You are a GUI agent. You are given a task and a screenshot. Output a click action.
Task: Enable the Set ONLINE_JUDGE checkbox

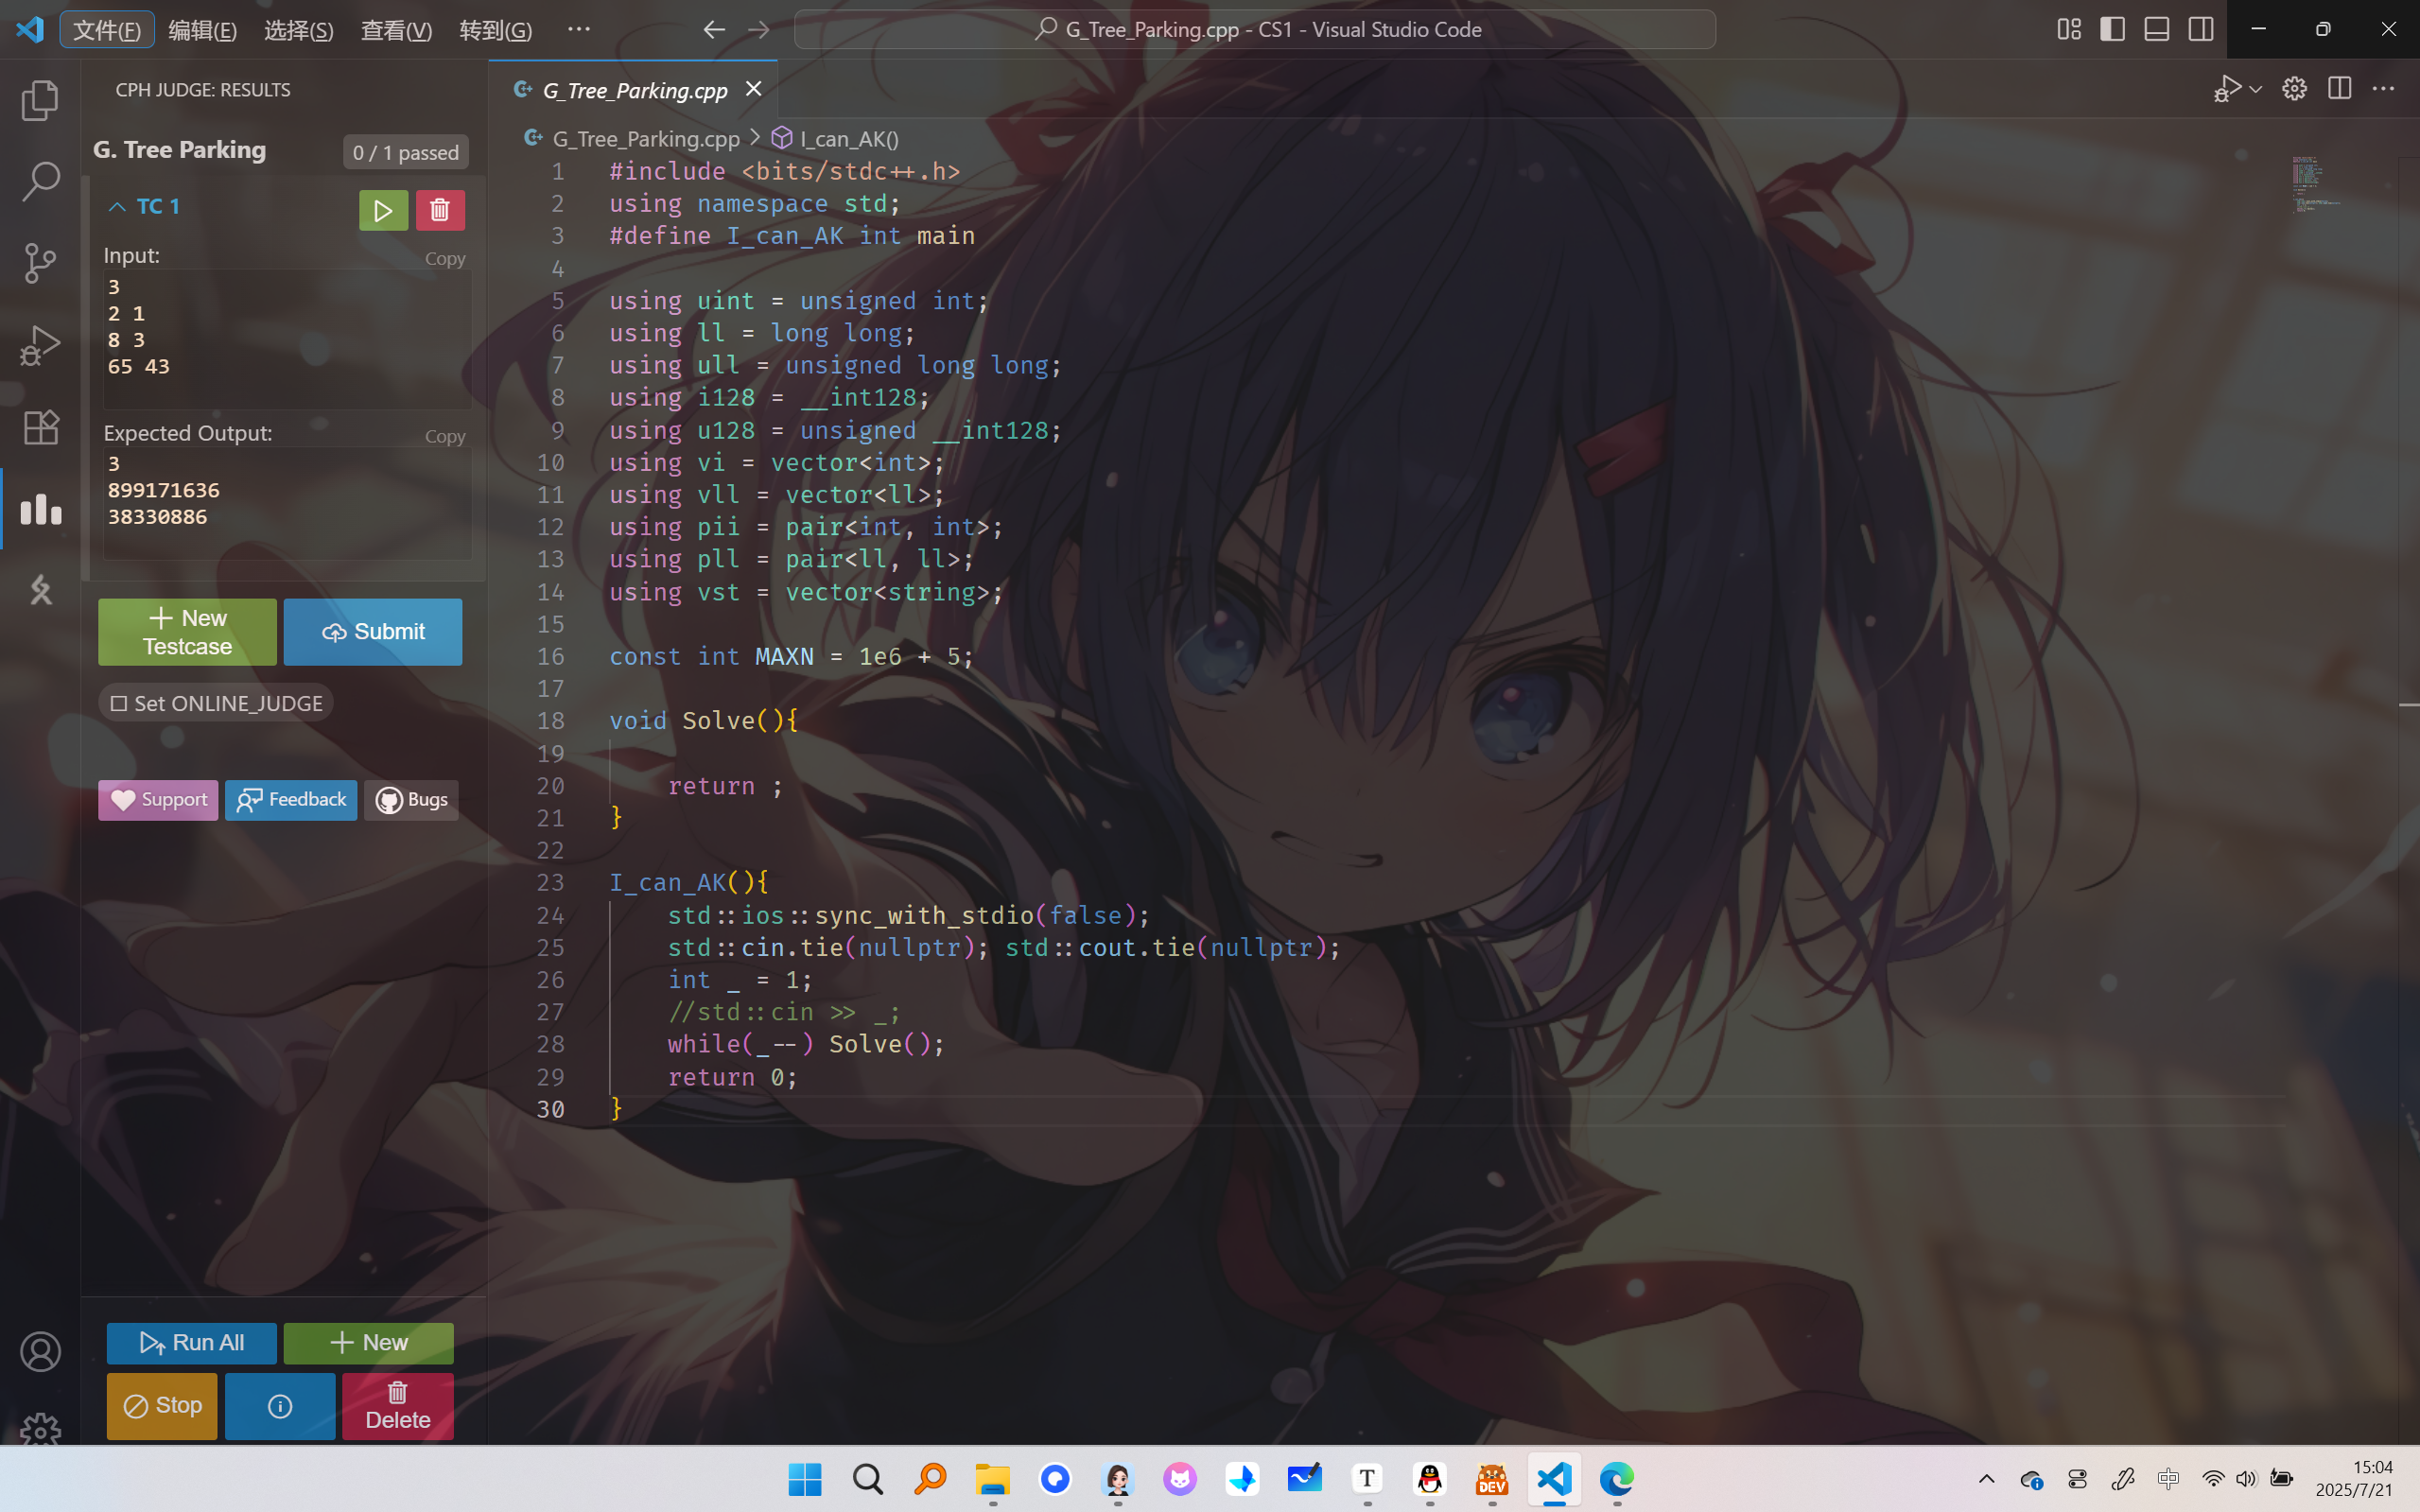point(119,703)
